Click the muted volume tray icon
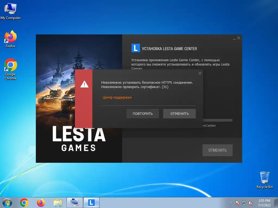The height and width of the screenshot is (208, 278). [x=251, y=203]
